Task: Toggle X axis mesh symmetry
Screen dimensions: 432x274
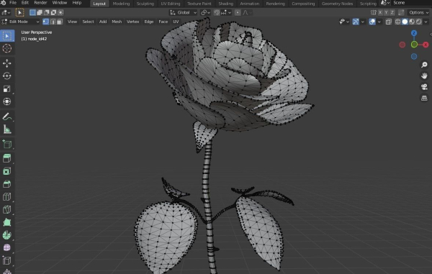Action: [x=380, y=13]
